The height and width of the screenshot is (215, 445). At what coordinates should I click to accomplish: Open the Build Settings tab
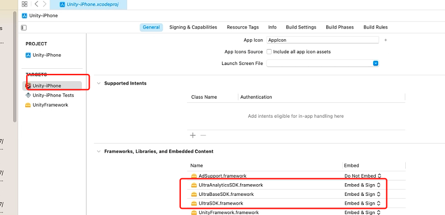tap(301, 27)
